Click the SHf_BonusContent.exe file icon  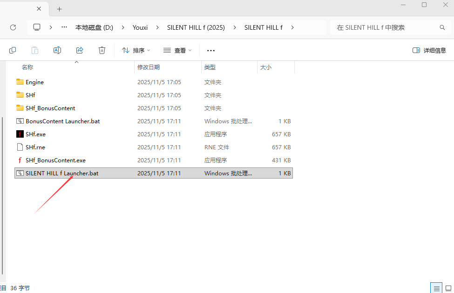coord(20,160)
